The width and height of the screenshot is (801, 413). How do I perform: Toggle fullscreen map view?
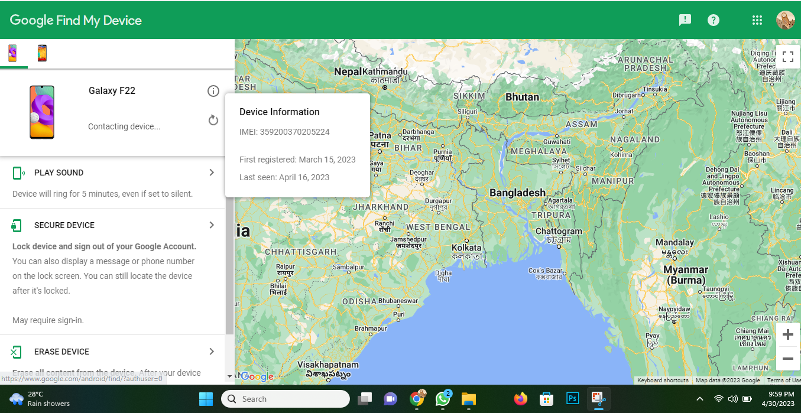point(787,57)
